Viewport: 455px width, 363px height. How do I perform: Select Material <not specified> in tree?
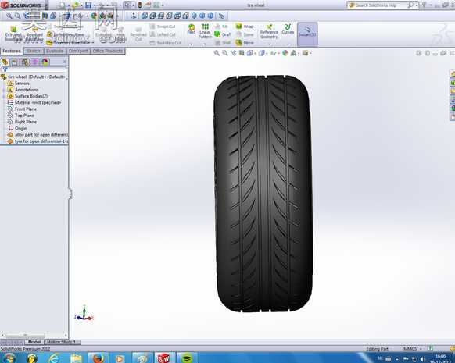tap(34, 102)
